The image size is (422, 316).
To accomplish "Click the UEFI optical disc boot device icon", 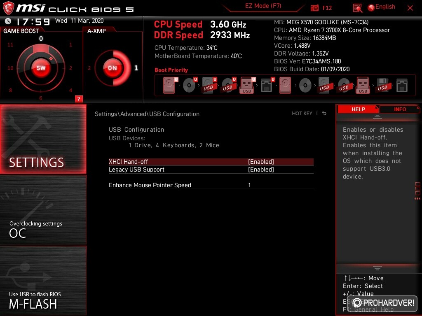I will [190, 86].
